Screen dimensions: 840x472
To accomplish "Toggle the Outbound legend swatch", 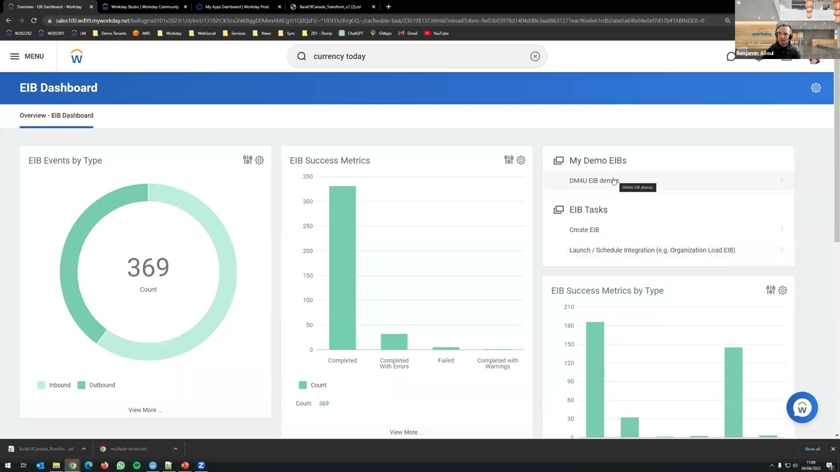I will [81, 385].
